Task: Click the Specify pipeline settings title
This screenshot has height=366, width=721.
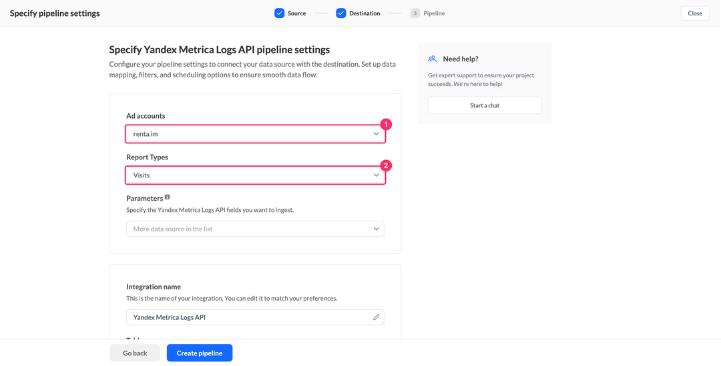Action: (x=55, y=13)
